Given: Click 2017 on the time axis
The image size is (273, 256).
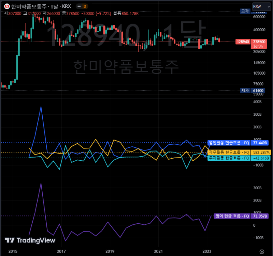Looking at the screenshot, I should coord(61,251).
